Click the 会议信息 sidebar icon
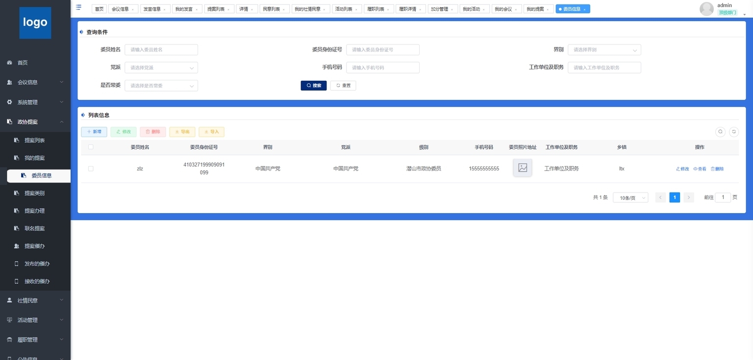 click(9, 82)
